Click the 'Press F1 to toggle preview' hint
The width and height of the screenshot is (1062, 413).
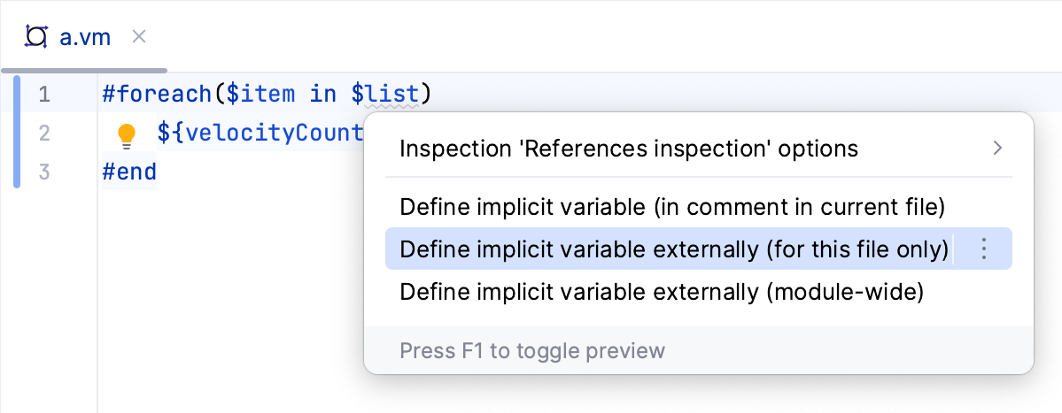531,351
